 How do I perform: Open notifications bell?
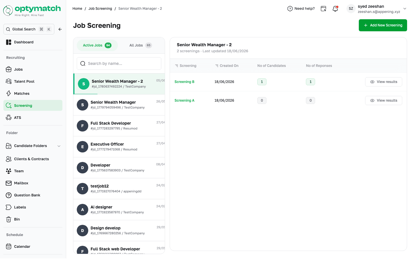pos(335,9)
